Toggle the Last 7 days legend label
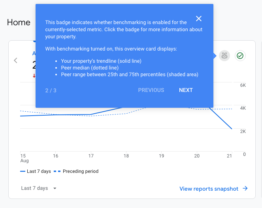The height and width of the screenshot is (208, 262). [x=39, y=171]
